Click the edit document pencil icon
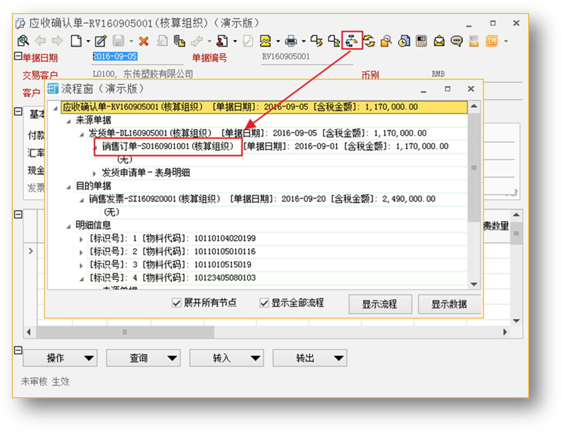The height and width of the screenshot is (431, 562). click(100, 41)
